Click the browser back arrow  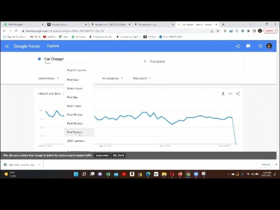tap(4, 31)
